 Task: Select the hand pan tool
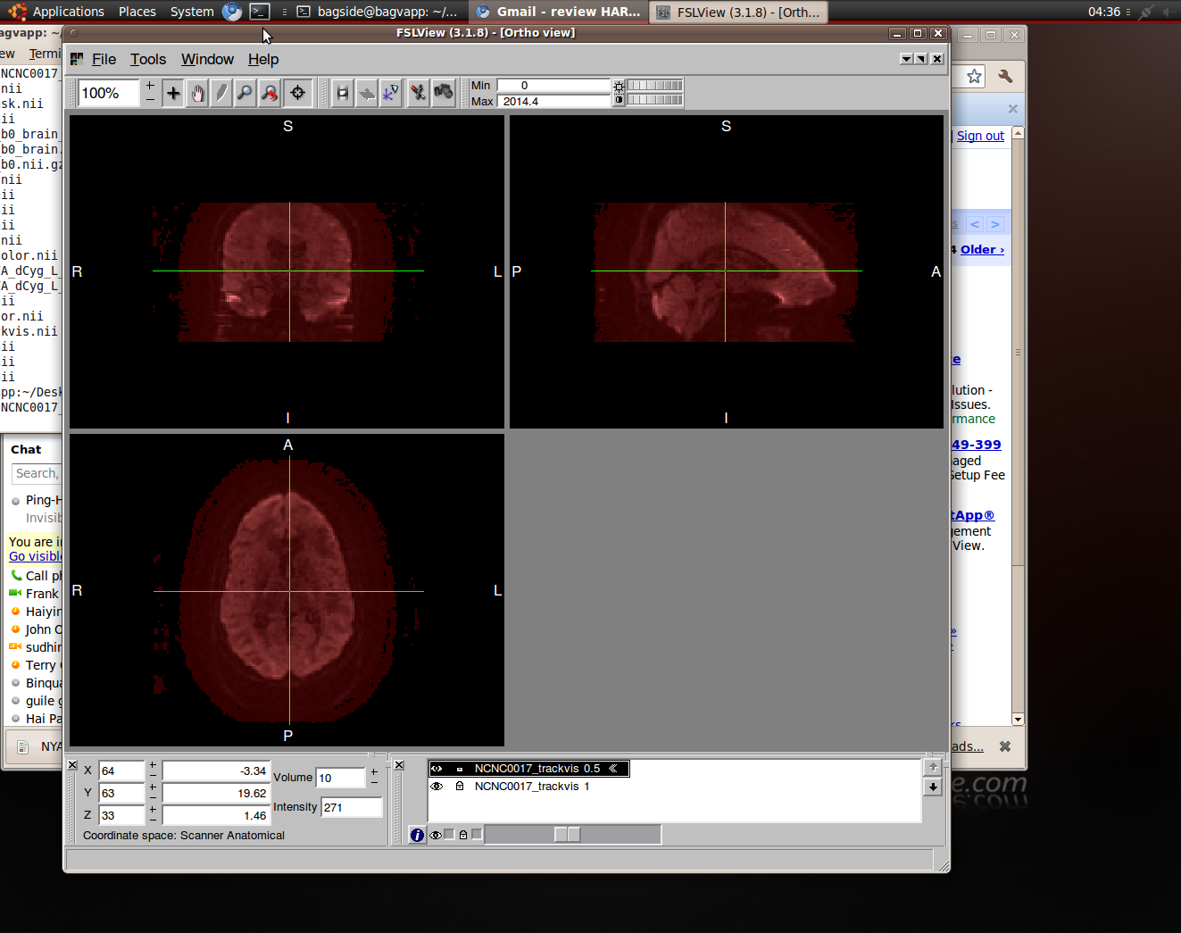coord(197,93)
